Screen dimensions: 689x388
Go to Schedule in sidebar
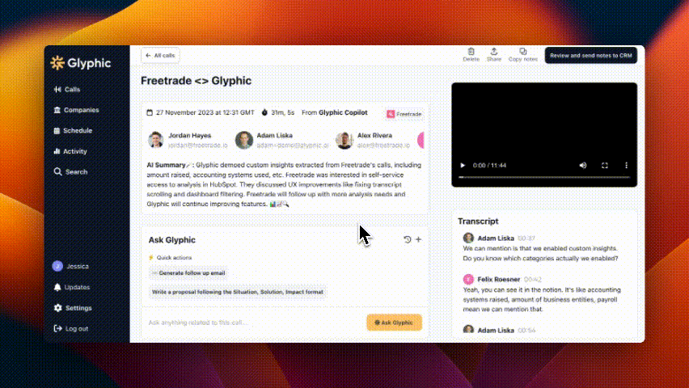pos(73,130)
